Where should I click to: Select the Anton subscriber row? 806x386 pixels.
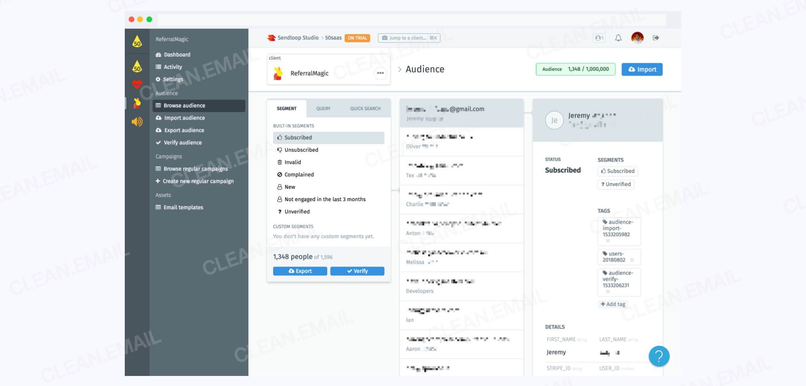point(462,229)
